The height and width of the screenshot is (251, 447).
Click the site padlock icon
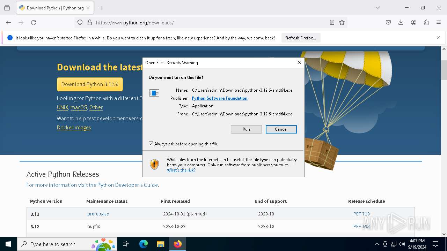click(x=90, y=23)
